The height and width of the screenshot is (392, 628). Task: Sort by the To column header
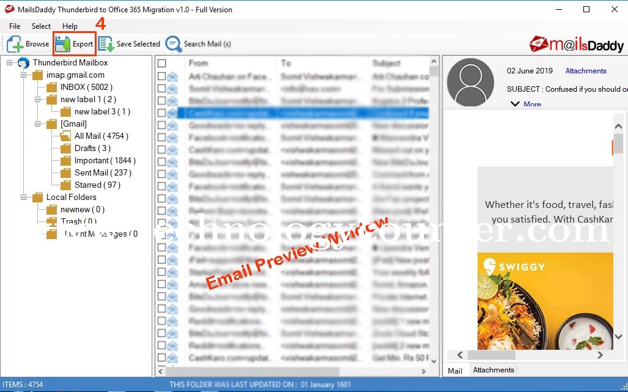[x=286, y=63]
